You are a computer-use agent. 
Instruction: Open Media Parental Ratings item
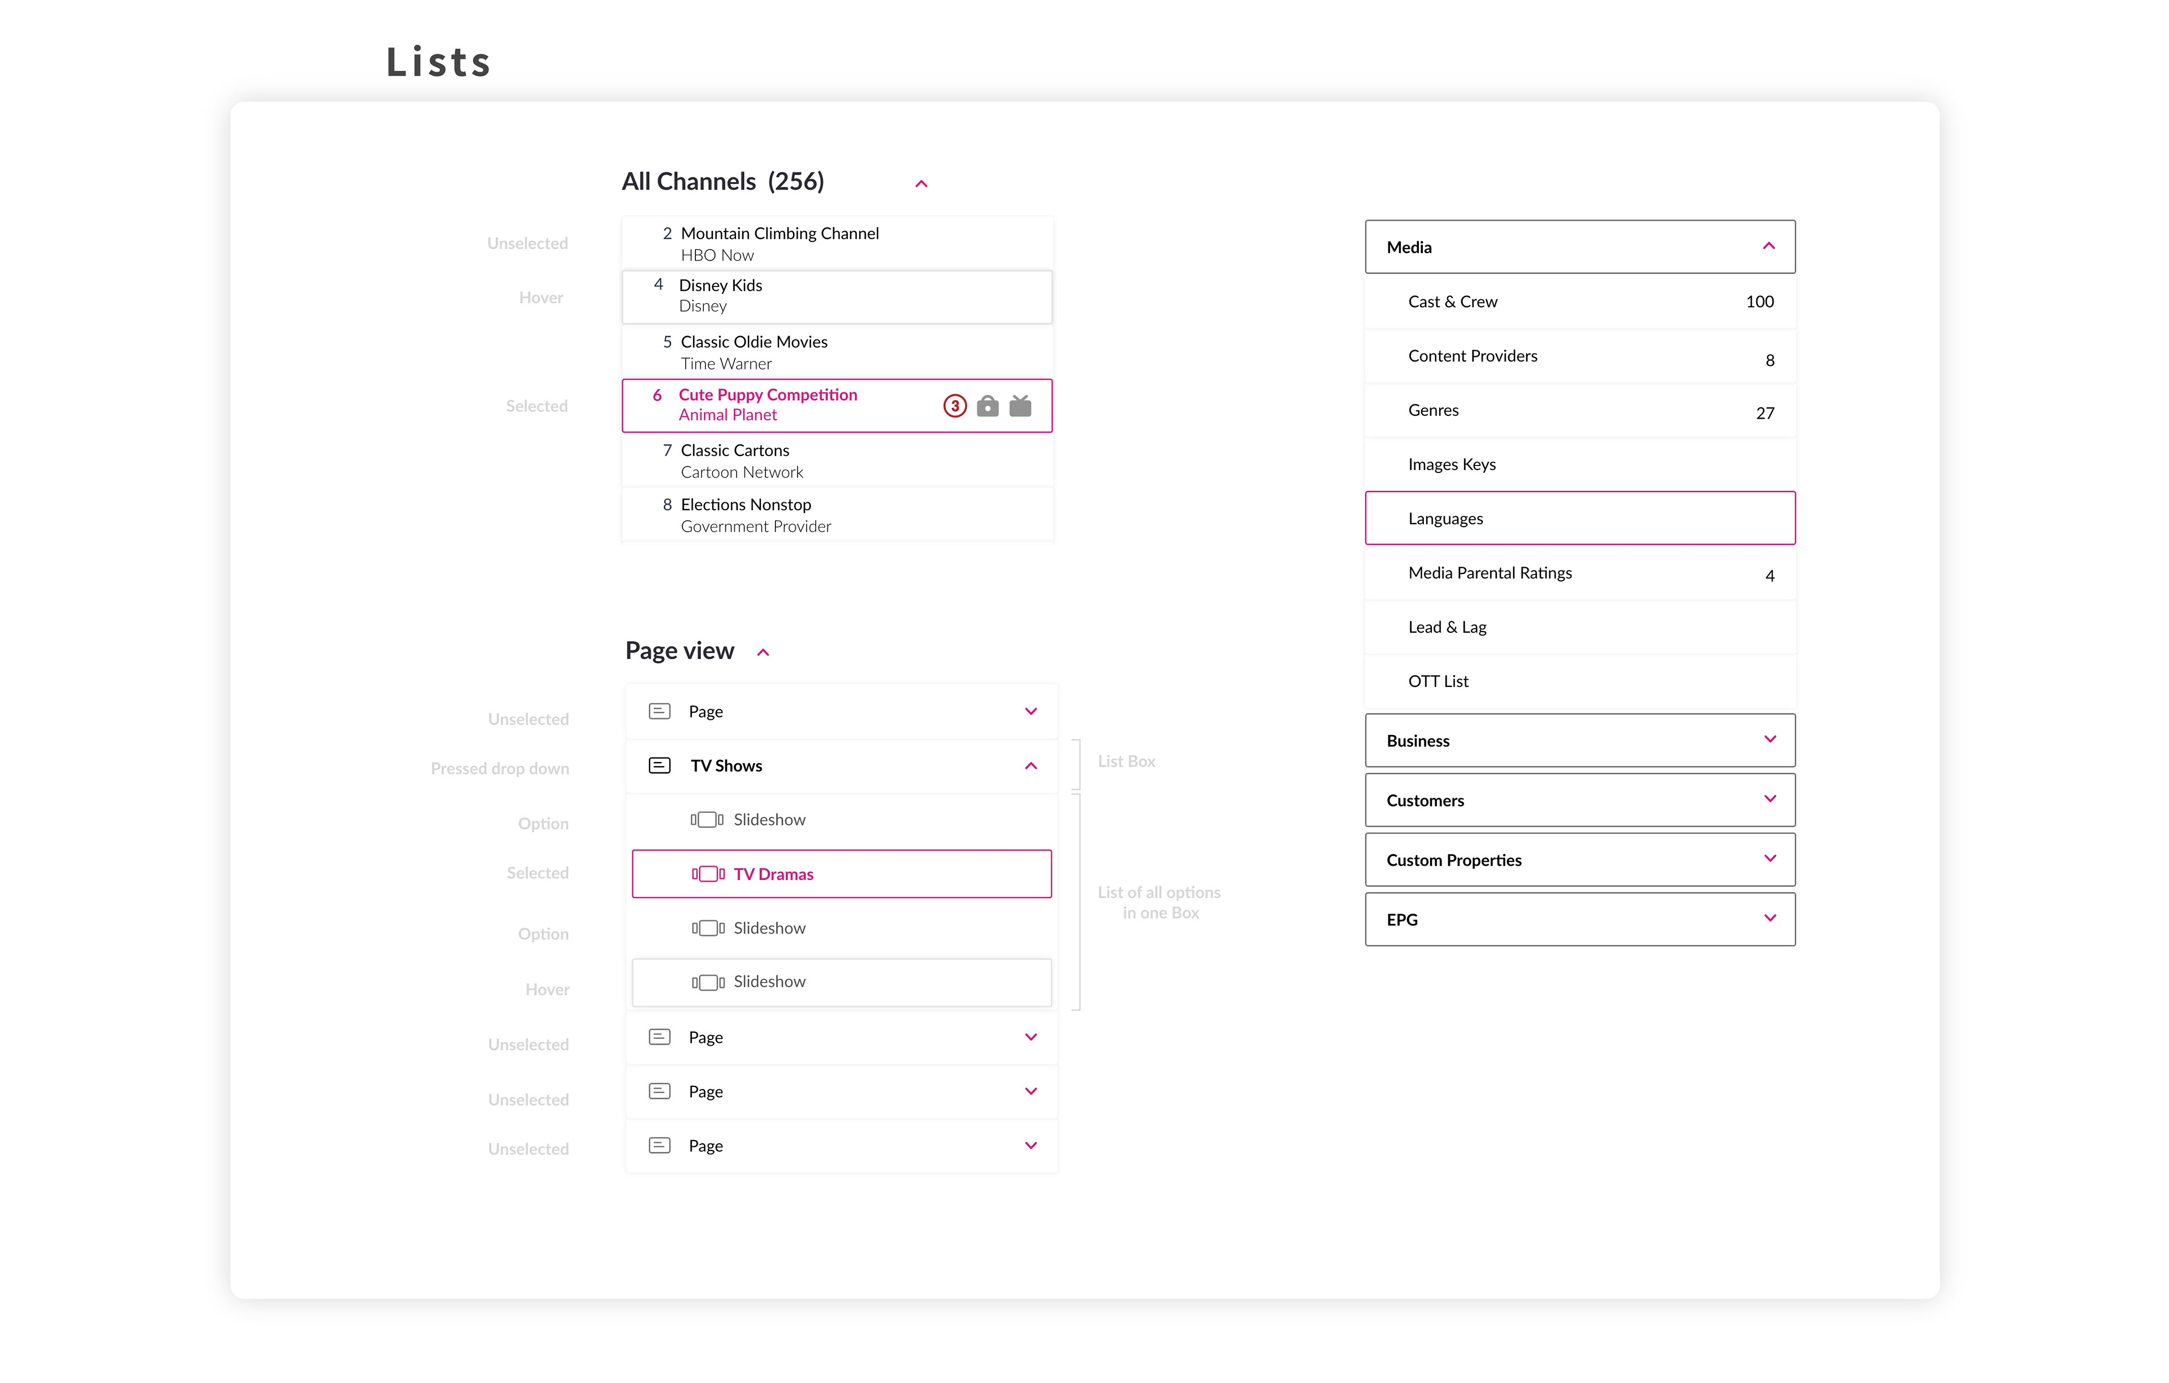[1579, 573]
